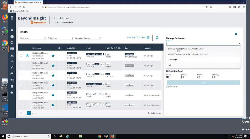Image resolution: width=250 pixels, height=139 pixels.
Task: Open the IP Address filter dropdown
Action: click(60, 38)
